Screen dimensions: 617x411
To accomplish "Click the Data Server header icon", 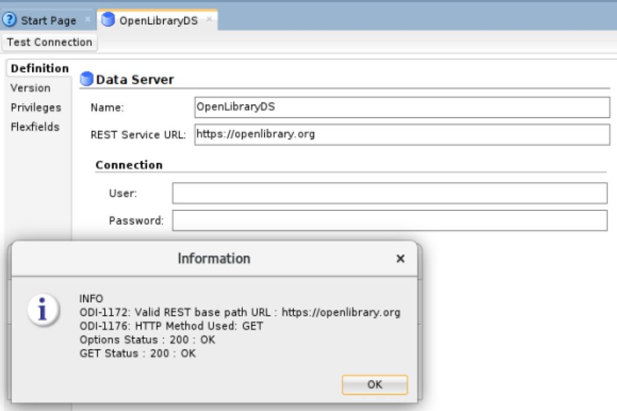I will [x=86, y=79].
